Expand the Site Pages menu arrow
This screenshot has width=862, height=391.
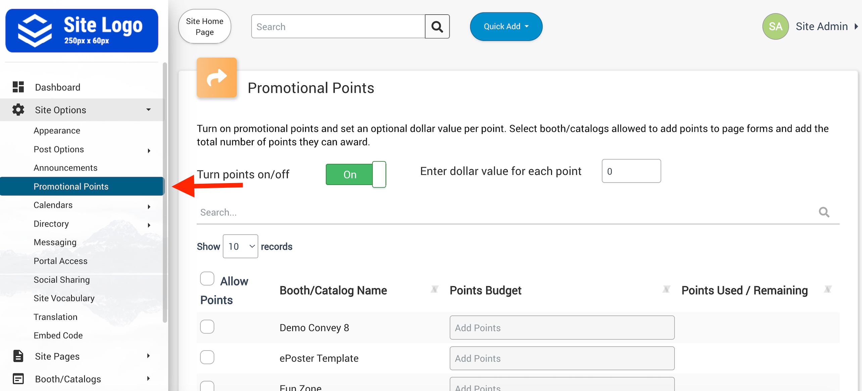pos(148,356)
